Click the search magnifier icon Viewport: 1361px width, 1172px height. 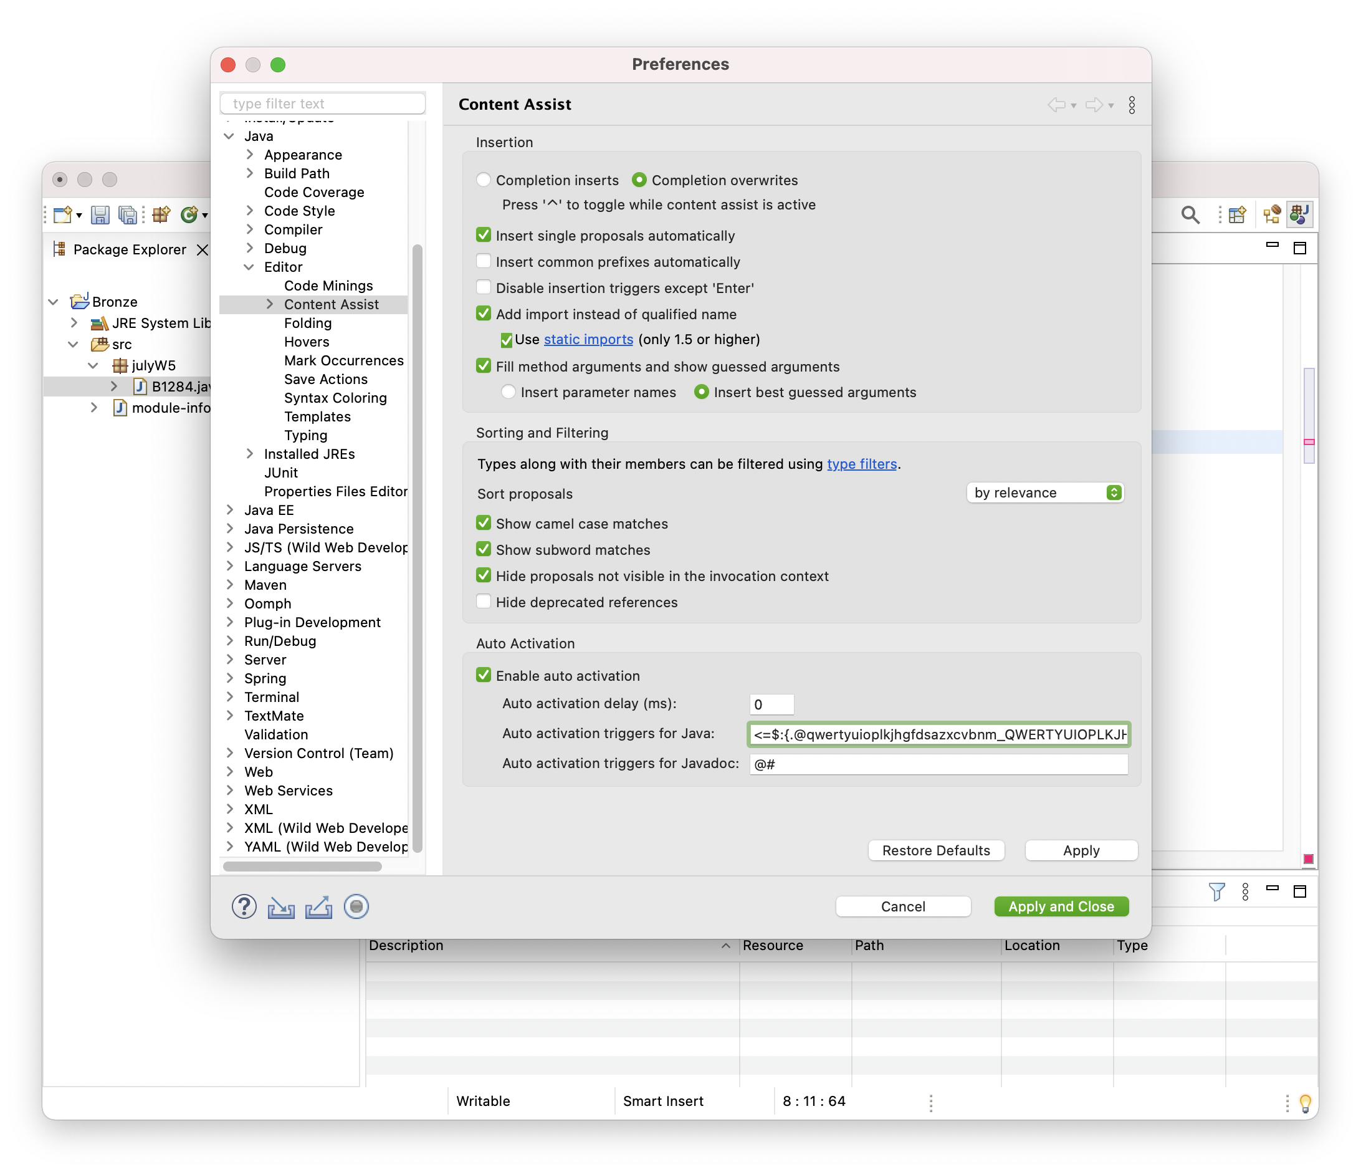coord(1190,215)
